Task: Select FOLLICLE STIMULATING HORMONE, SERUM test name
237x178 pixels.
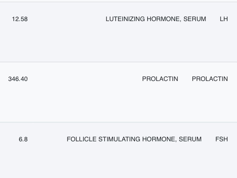Action: (134, 139)
